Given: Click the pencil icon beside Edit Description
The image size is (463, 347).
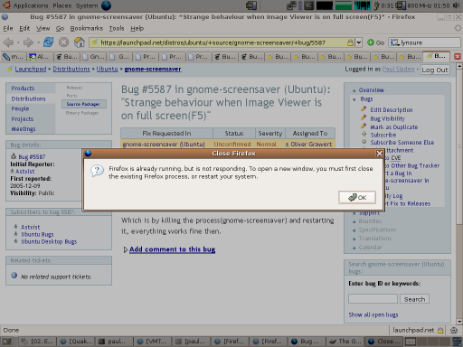Looking at the screenshot, I should point(364,109).
